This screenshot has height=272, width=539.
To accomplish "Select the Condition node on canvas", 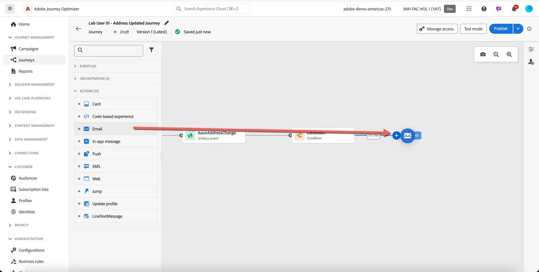I will click(323, 135).
